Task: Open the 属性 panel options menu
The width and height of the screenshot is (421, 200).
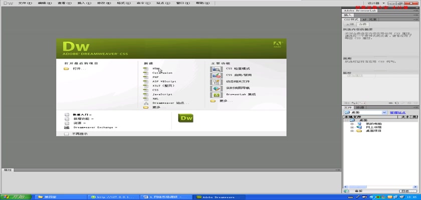Action: pos(338,170)
